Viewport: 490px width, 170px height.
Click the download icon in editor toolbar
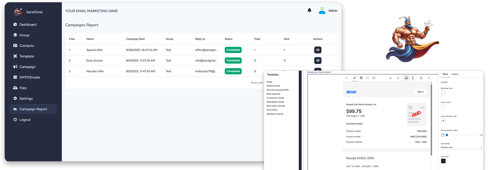pyautogui.click(x=390, y=78)
